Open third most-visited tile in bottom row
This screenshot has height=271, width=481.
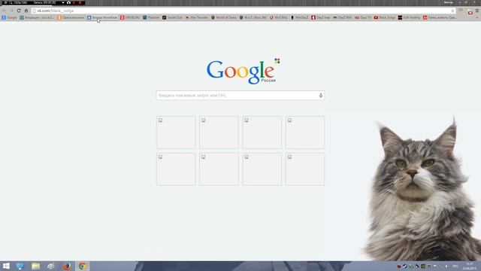point(262,169)
